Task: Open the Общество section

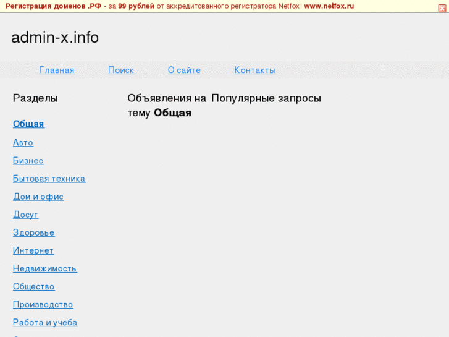Action: coord(34,287)
